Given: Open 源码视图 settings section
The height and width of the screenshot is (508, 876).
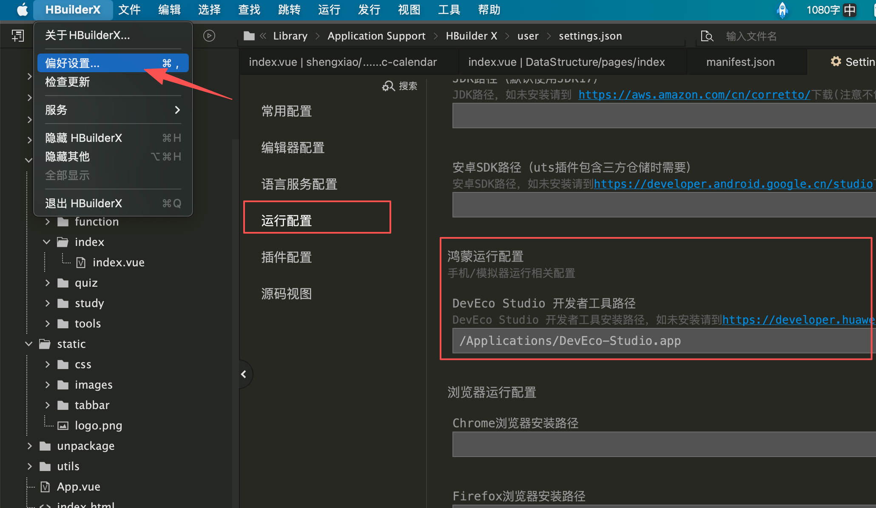Looking at the screenshot, I should 286,294.
